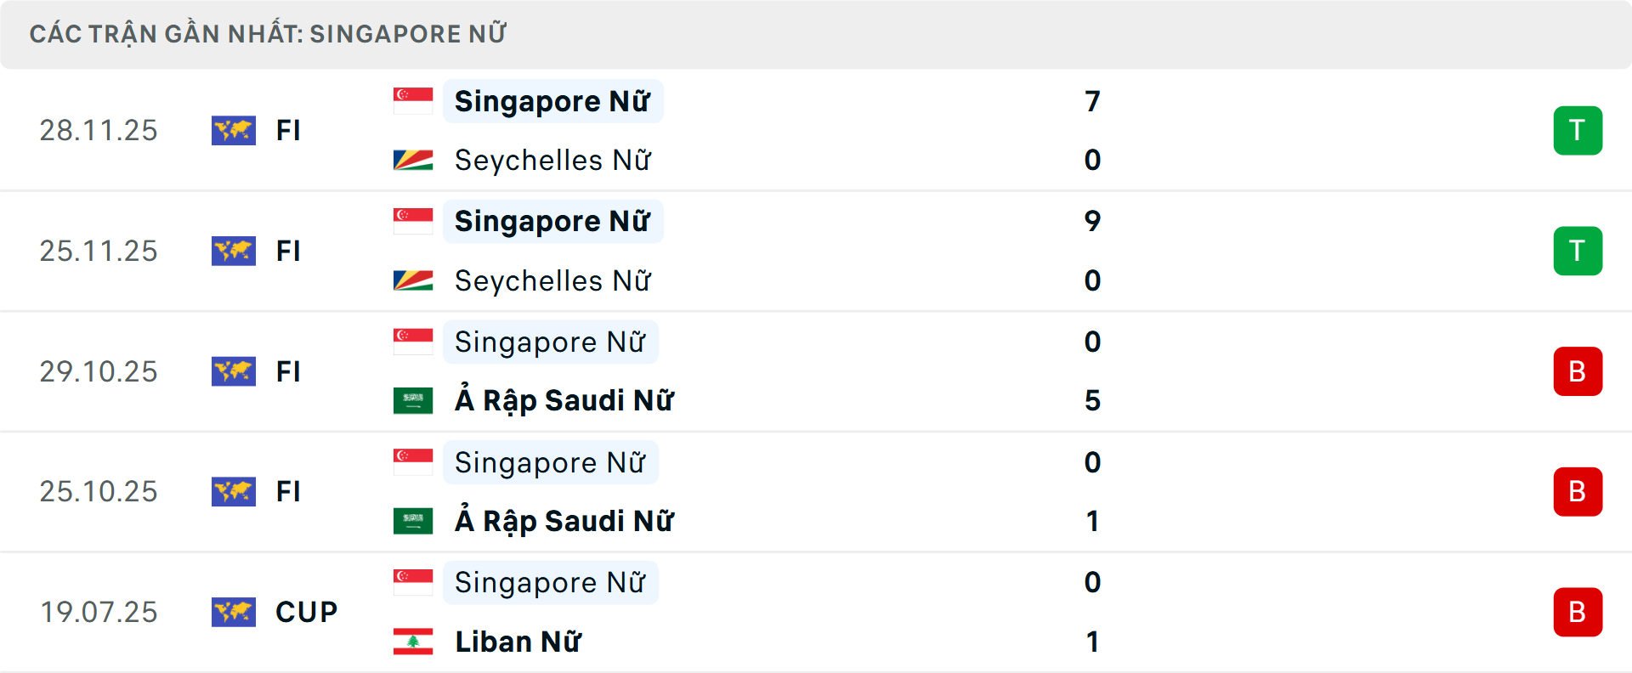
Task: Click the world map icon beside CUP label
Action: click(x=234, y=612)
